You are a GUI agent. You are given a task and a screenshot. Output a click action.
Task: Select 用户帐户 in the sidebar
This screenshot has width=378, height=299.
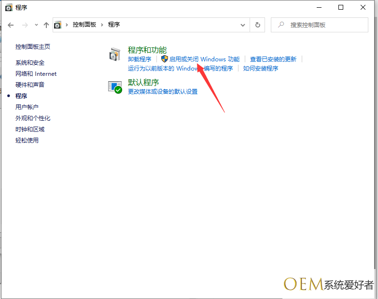tap(27, 107)
